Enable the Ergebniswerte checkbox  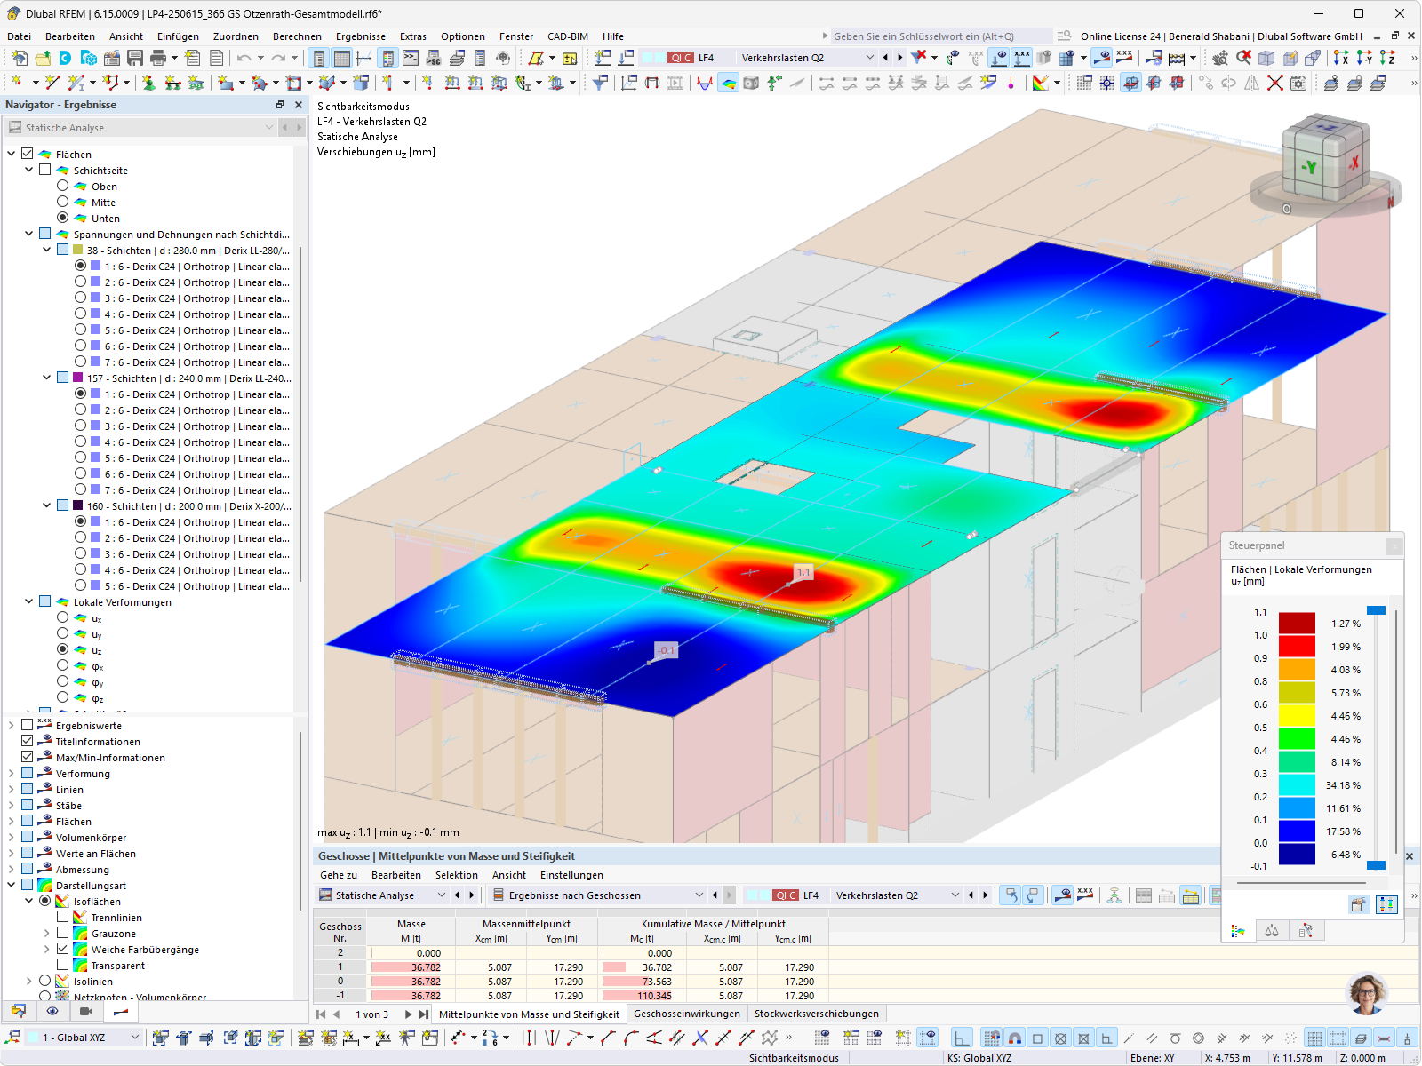click(28, 726)
